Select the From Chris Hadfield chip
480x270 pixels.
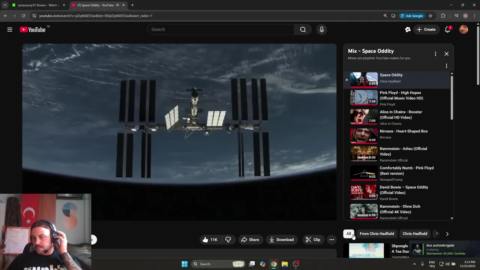click(x=377, y=234)
